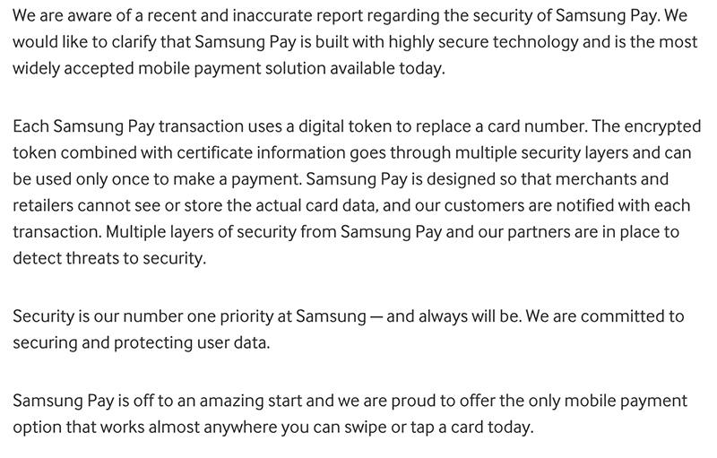The height and width of the screenshot is (458, 717).
Task: Click 'securing and protecting user data.' line
Action: (x=142, y=343)
